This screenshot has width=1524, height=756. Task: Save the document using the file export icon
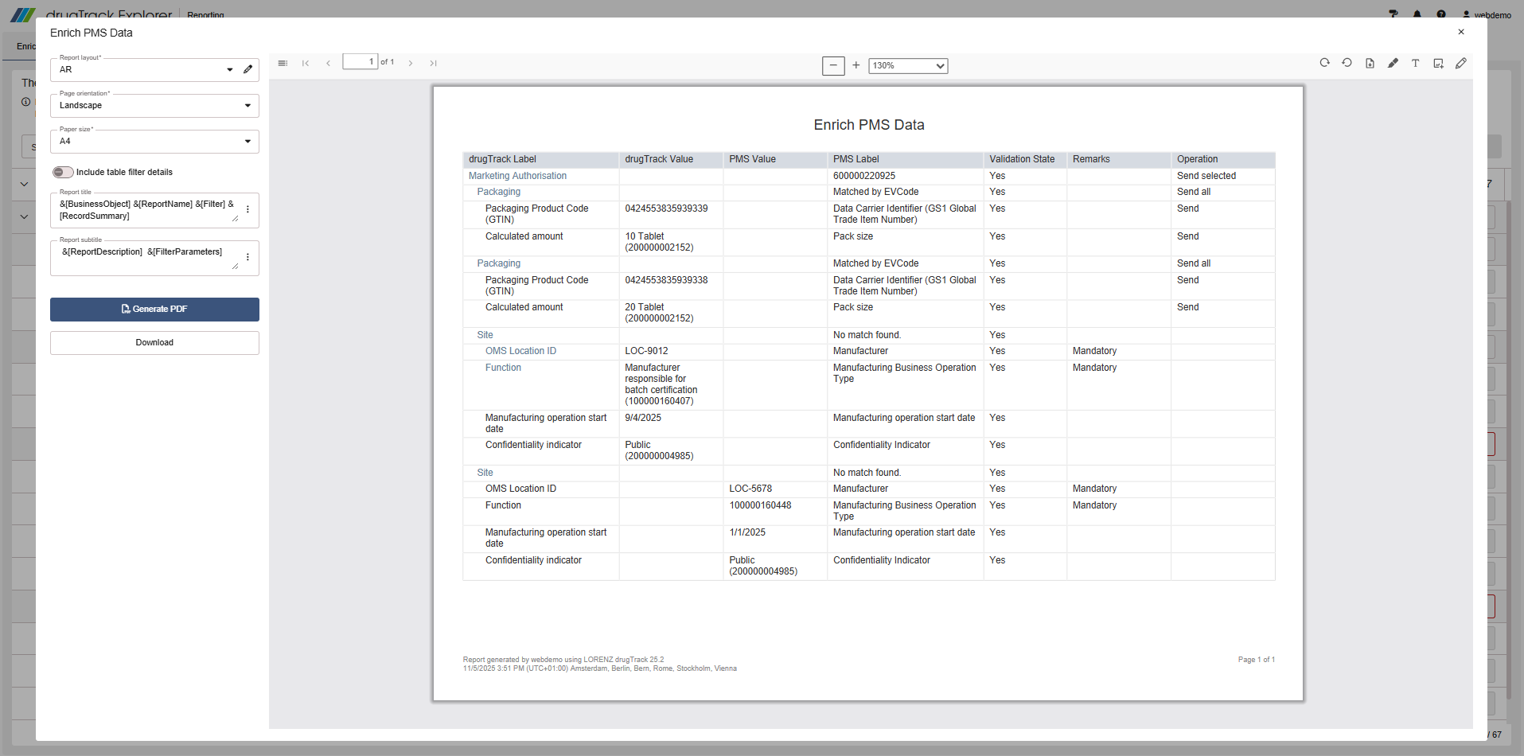click(x=1370, y=63)
